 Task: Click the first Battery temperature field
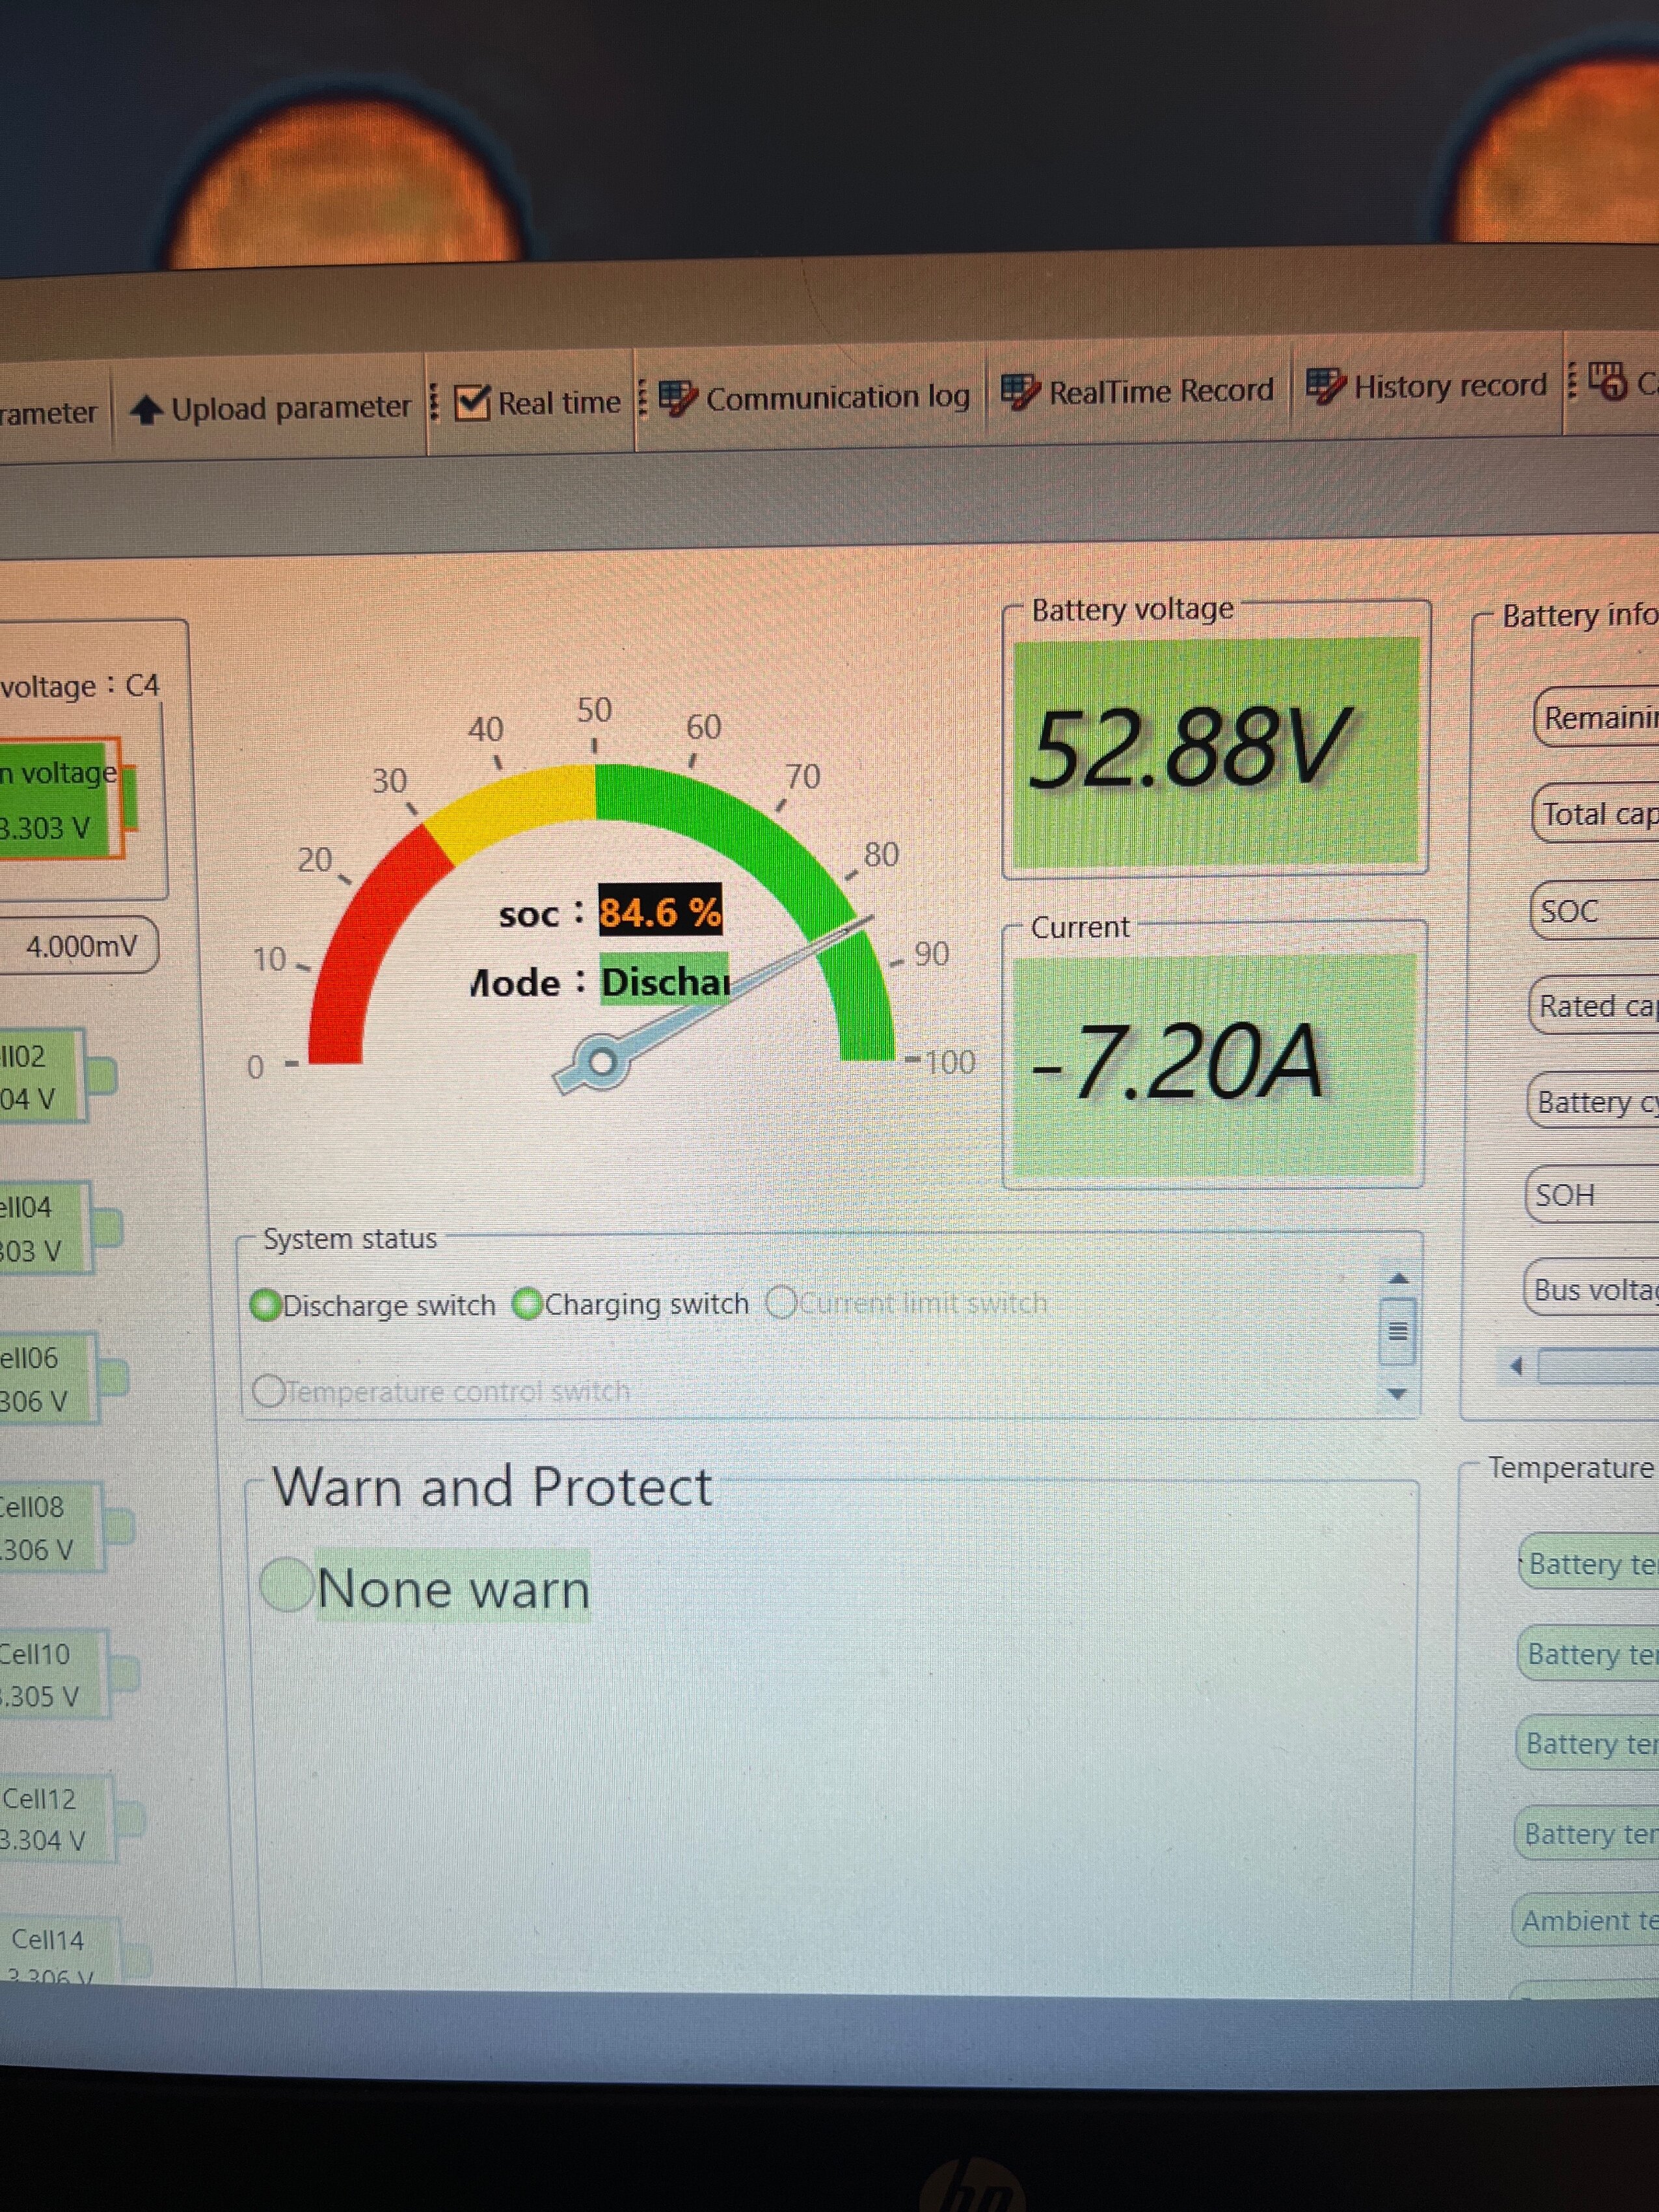click(1589, 1563)
